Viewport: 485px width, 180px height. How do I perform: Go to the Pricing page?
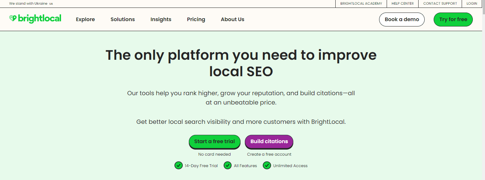pos(196,19)
